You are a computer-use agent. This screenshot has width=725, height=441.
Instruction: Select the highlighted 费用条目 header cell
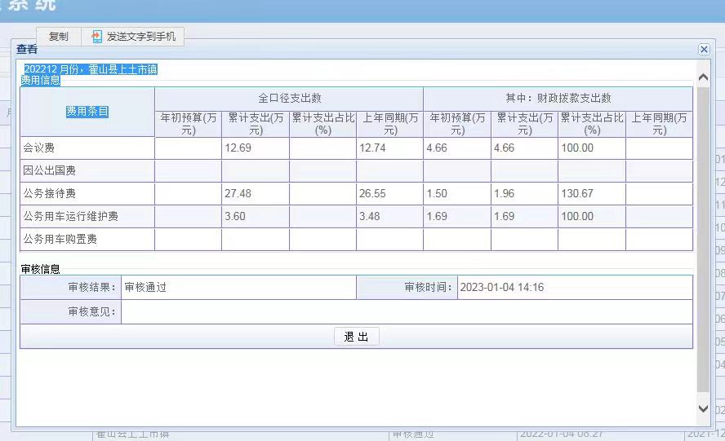pyautogui.click(x=87, y=112)
